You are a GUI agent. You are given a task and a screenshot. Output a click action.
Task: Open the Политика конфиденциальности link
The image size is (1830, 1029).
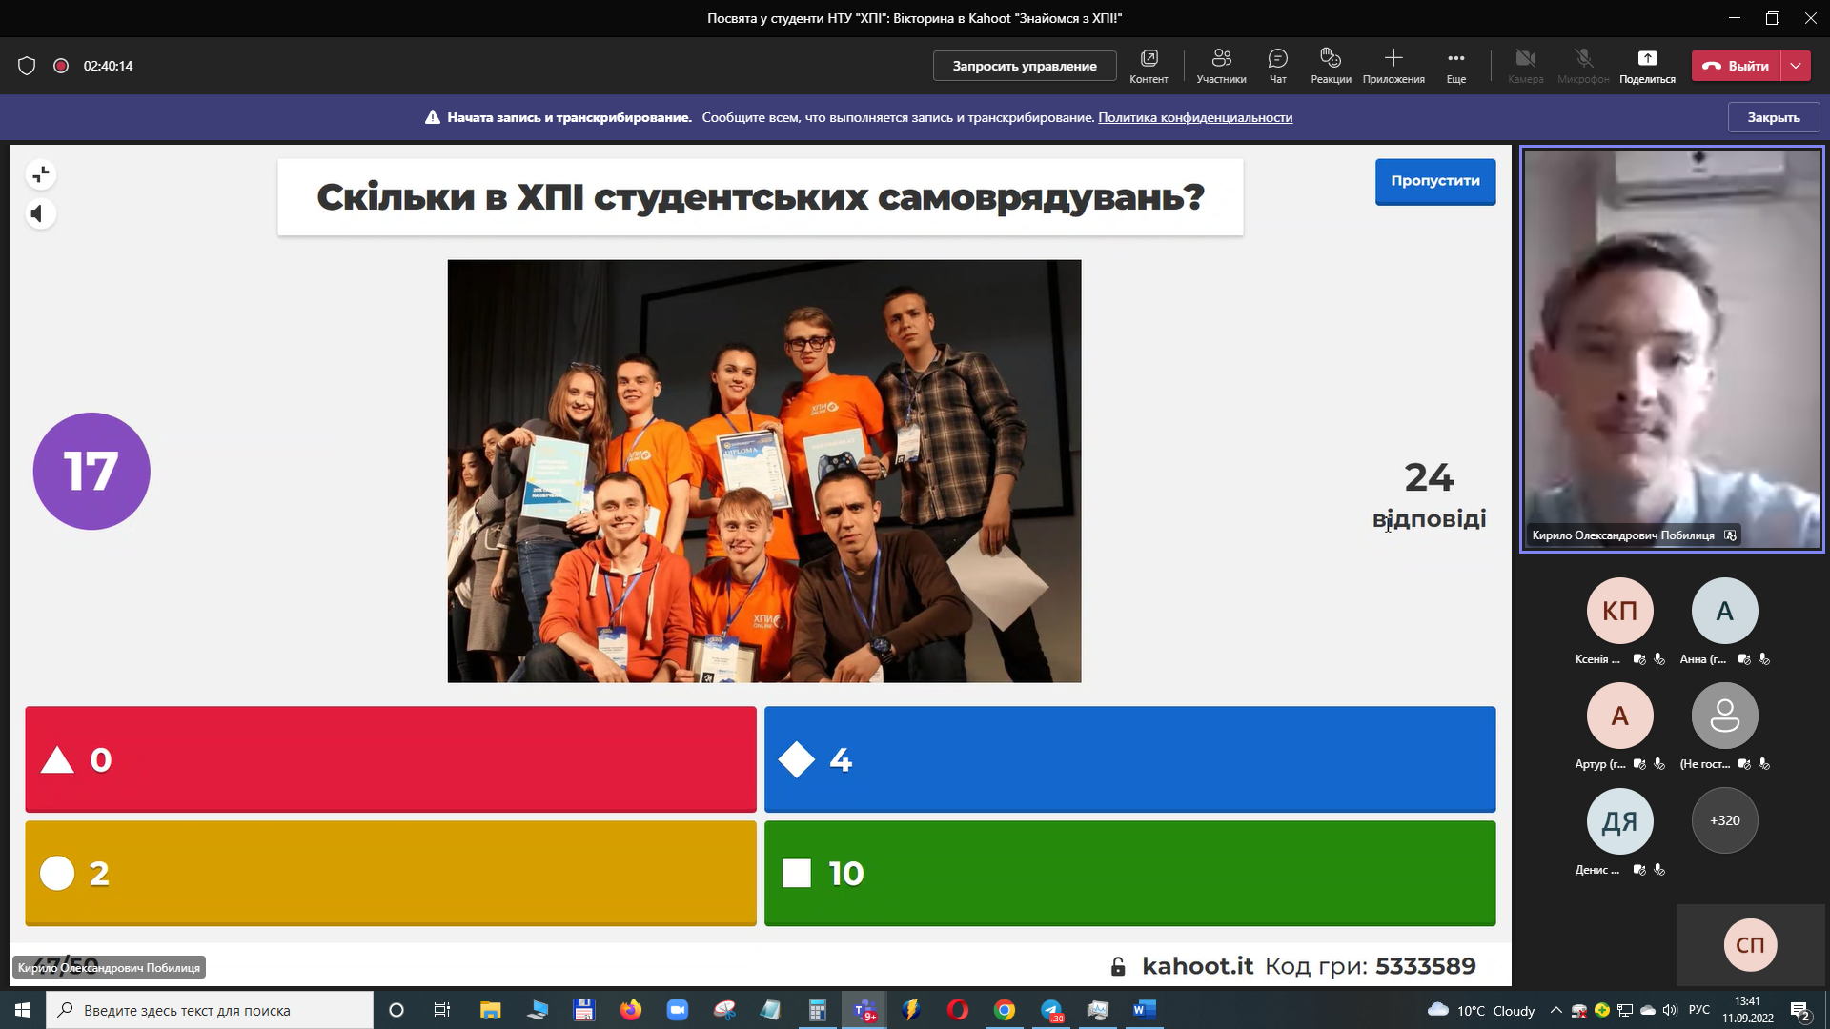pyautogui.click(x=1195, y=117)
